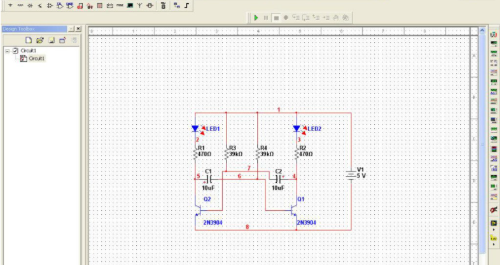This screenshot has width=504, height=265.
Task: Open the Transistor component group
Action: coord(40,6)
